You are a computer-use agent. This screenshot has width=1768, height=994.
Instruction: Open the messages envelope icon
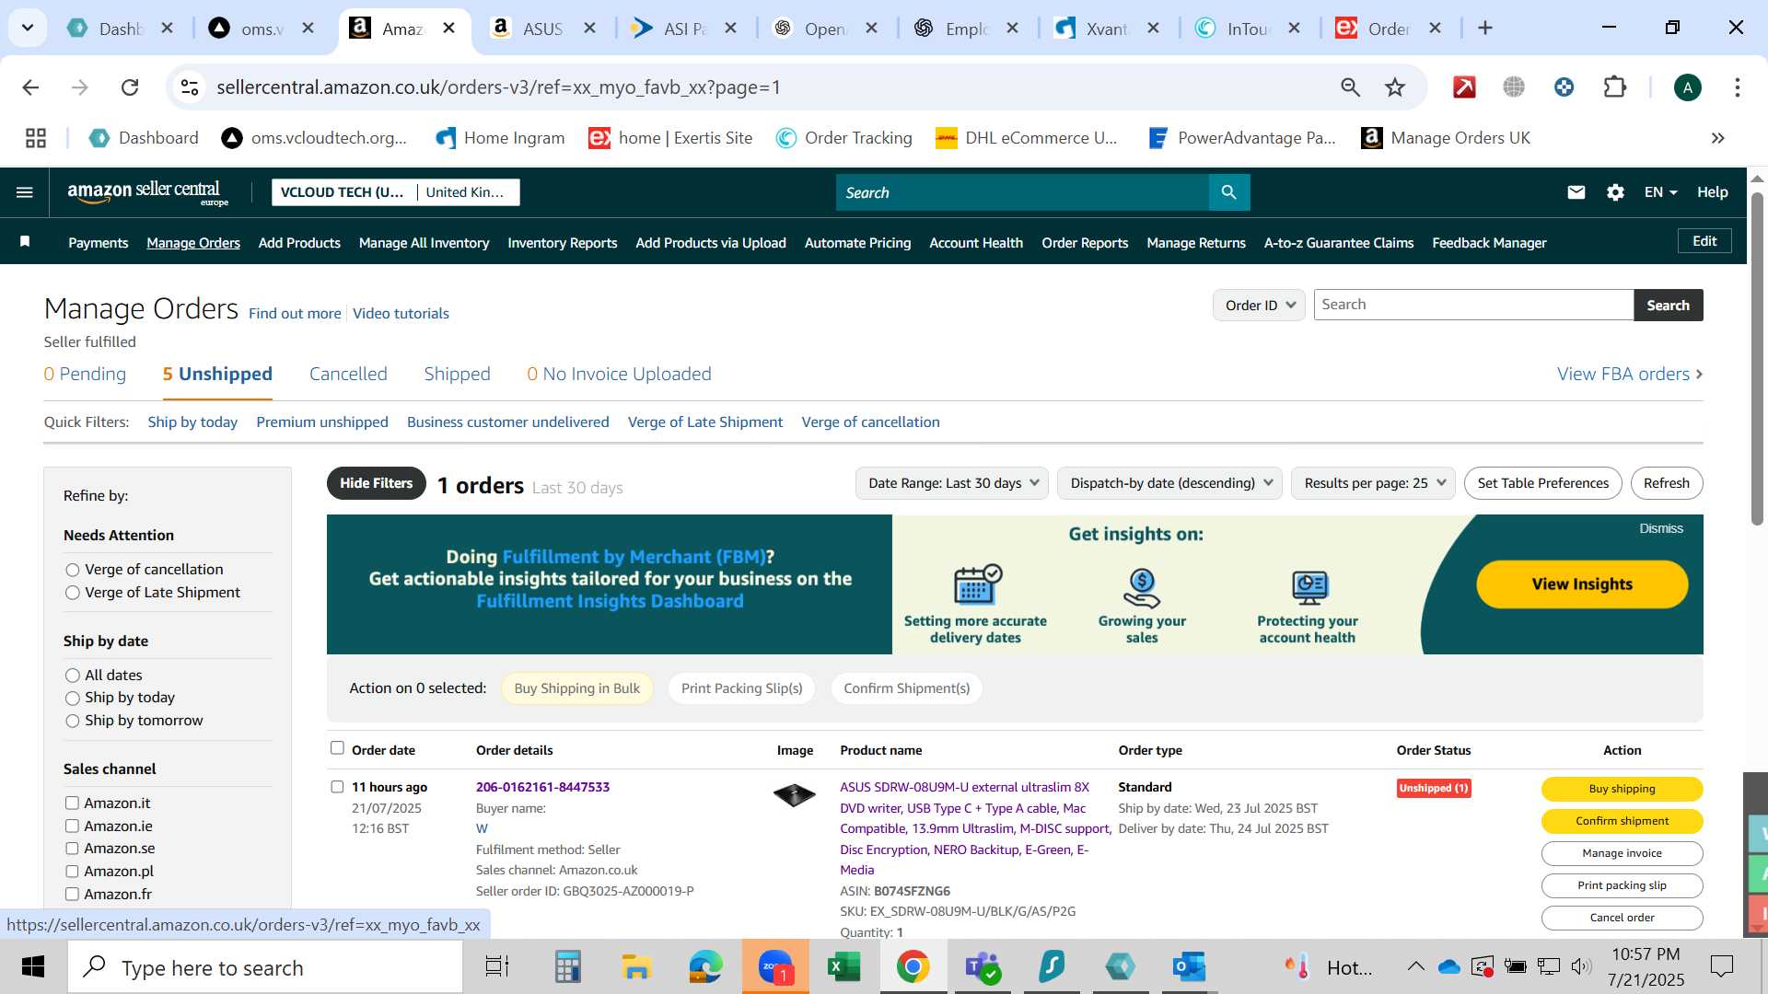(x=1576, y=192)
